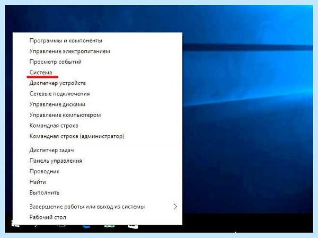The height and width of the screenshot is (238, 318).
Task: Click Рабочий стол menu entry
Action: tap(98, 217)
